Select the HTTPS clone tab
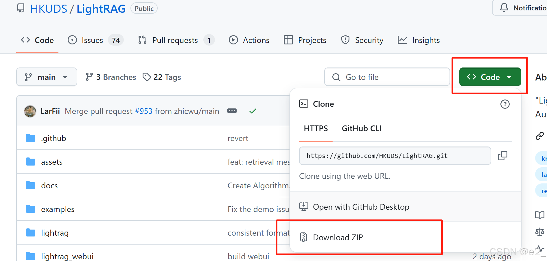The width and height of the screenshot is (547, 261). click(x=316, y=128)
